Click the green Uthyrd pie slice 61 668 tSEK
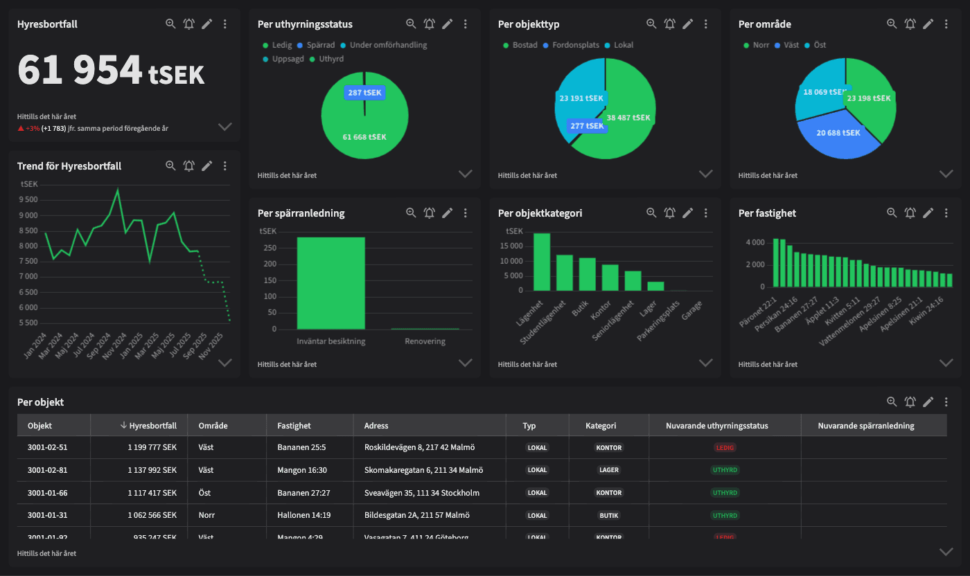The width and height of the screenshot is (970, 576). [x=364, y=136]
